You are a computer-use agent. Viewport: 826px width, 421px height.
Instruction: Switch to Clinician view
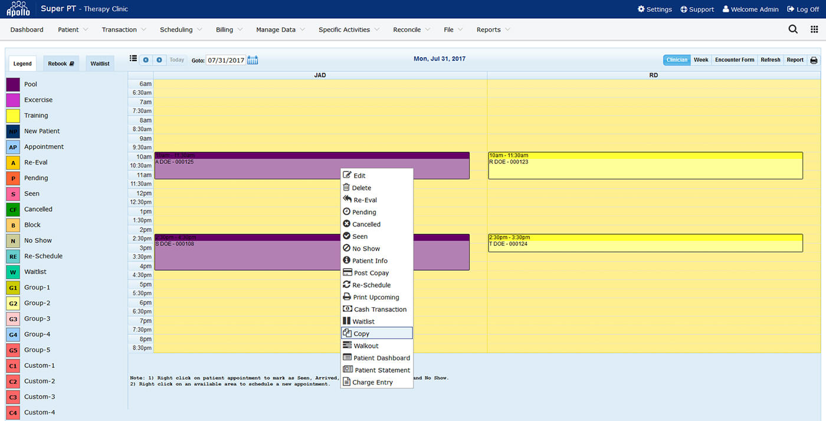(x=677, y=60)
